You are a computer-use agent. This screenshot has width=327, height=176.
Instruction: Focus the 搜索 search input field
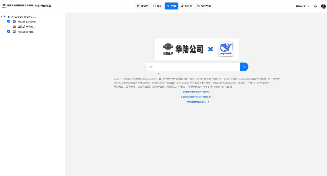(x=193, y=67)
